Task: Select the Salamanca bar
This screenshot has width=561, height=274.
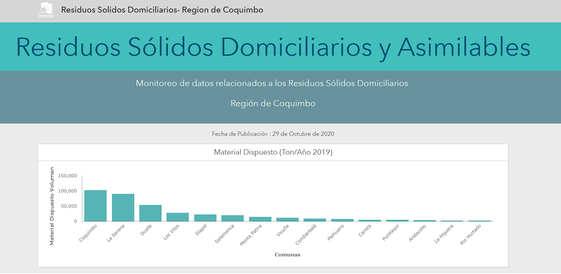Action: point(232,218)
